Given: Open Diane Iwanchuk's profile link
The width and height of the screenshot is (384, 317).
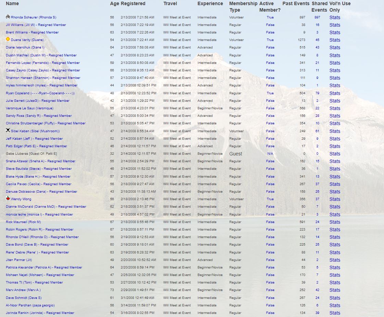Looking at the screenshot, I should [x=25, y=47].
